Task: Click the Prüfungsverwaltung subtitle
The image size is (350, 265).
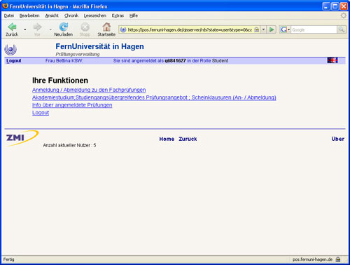Action: coord(78,54)
